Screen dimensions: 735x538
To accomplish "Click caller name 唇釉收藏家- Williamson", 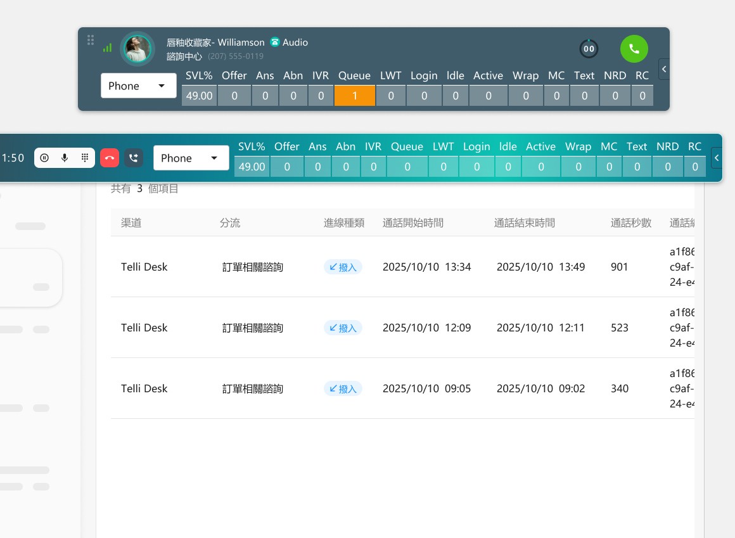I will 215,42.
